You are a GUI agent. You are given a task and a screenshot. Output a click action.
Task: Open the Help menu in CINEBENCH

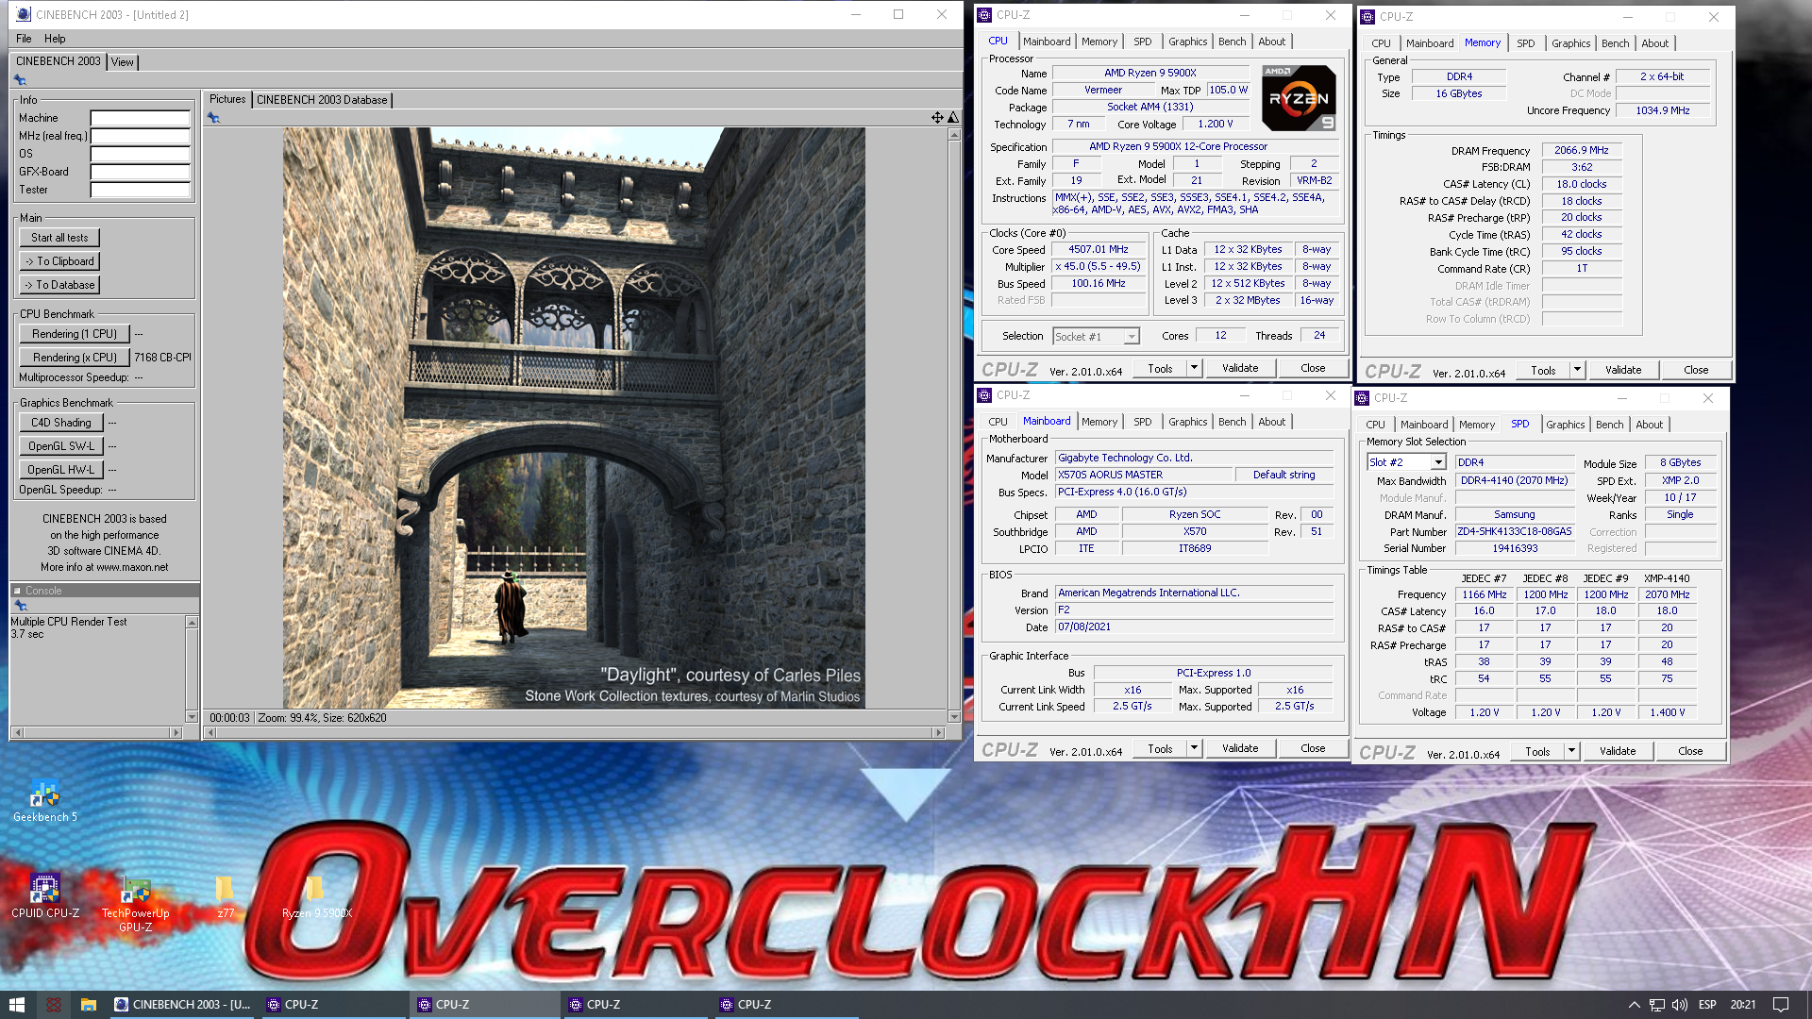click(x=55, y=39)
